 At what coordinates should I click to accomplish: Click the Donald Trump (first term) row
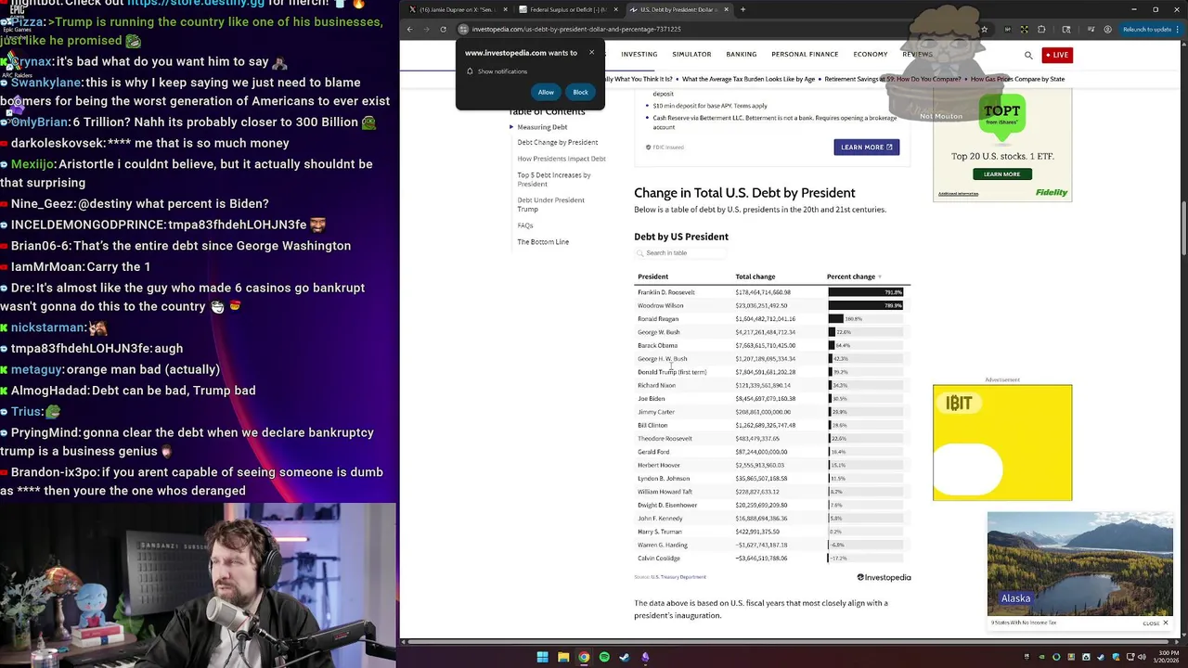click(x=672, y=372)
